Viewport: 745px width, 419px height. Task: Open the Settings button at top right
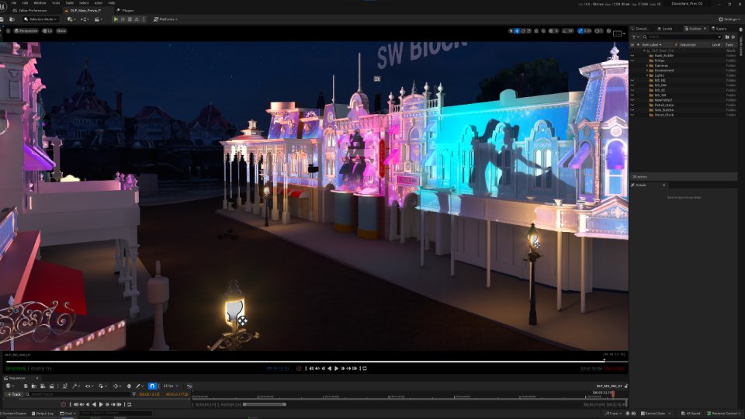729,19
